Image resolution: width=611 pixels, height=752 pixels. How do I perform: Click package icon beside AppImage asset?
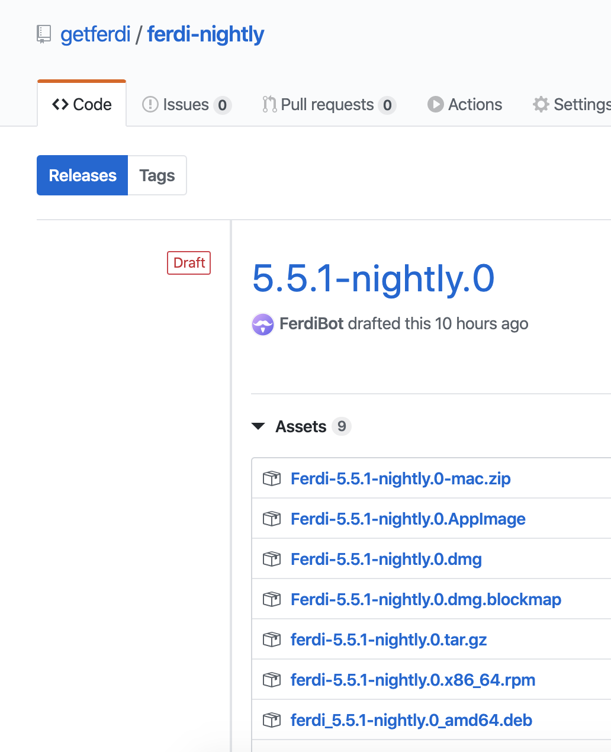(x=272, y=519)
